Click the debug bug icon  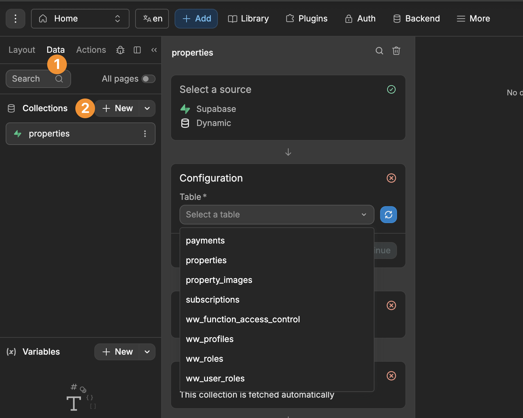pos(120,50)
